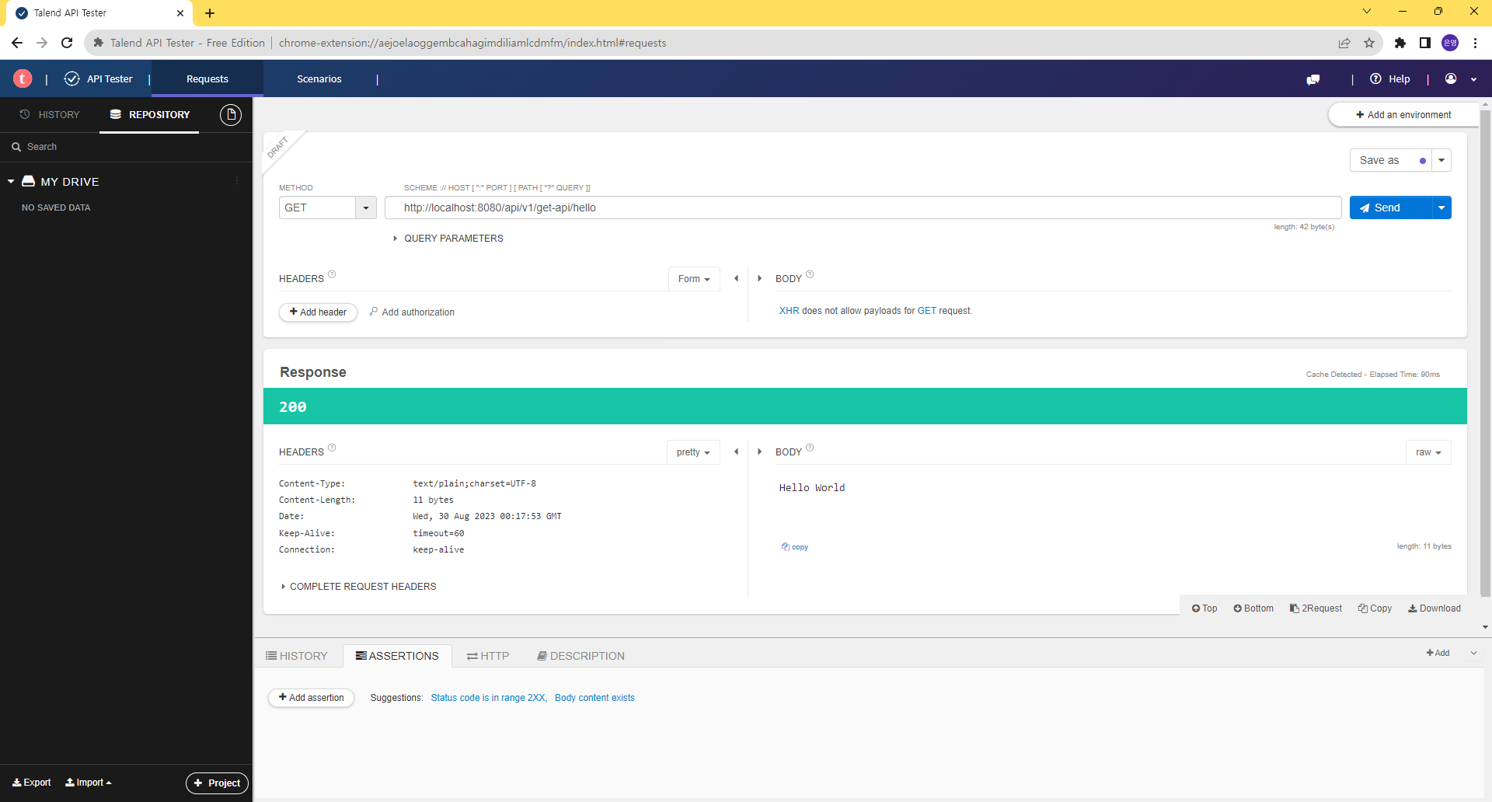Click the main panel vertical scrollbar
This screenshot has width=1492, height=802.
(1485, 354)
